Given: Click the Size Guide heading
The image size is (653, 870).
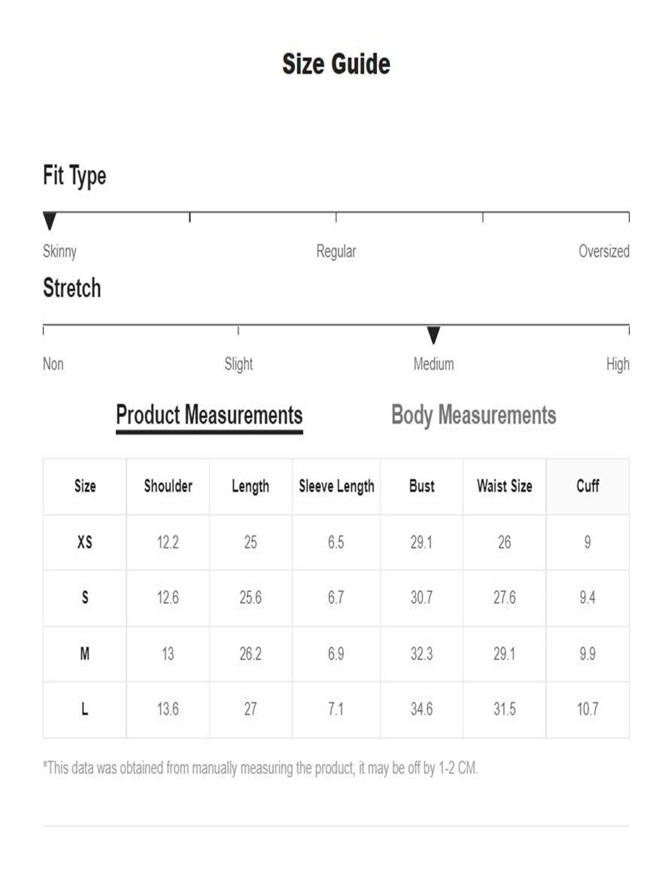Looking at the screenshot, I should [336, 64].
